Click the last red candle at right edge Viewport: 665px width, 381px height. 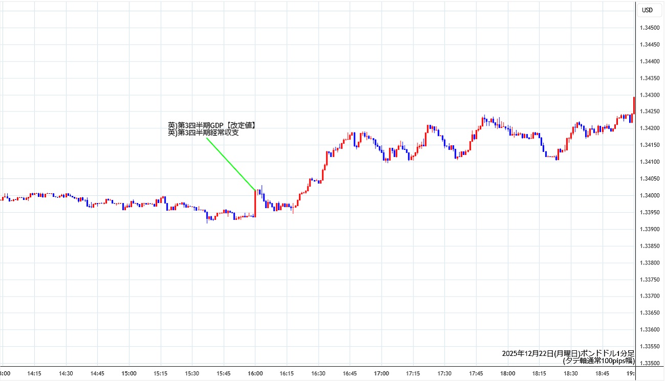pos(634,105)
